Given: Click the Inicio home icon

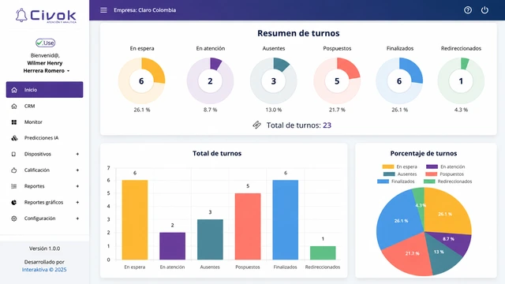Looking at the screenshot, I should tap(14, 90).
